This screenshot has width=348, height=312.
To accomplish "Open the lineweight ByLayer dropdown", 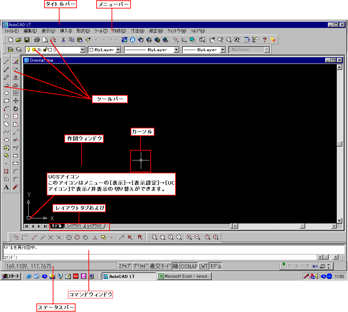I will pyautogui.click(x=223, y=49).
